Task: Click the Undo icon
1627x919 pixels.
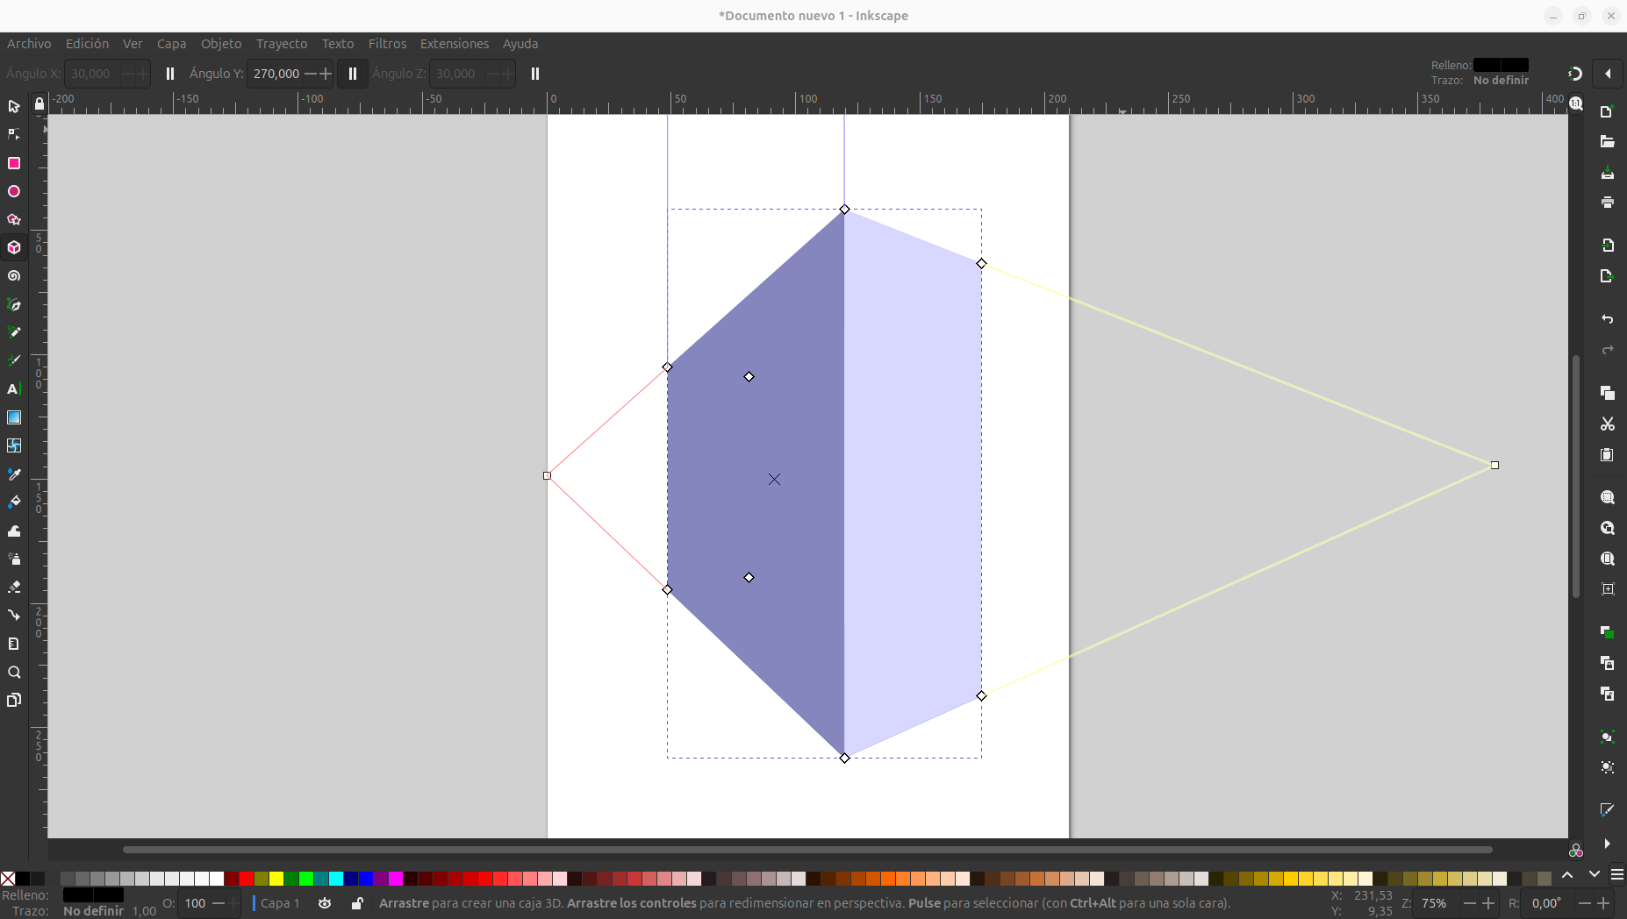Action: point(1608,319)
